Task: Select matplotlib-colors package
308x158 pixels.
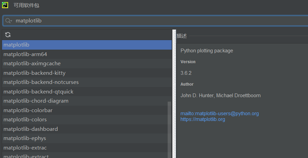Action: click(25, 120)
